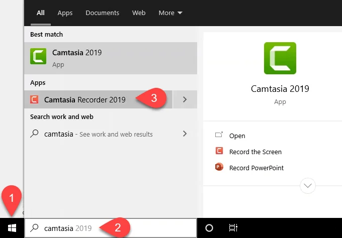Switch to the Apps filter tab
The height and width of the screenshot is (238, 342).
65,13
